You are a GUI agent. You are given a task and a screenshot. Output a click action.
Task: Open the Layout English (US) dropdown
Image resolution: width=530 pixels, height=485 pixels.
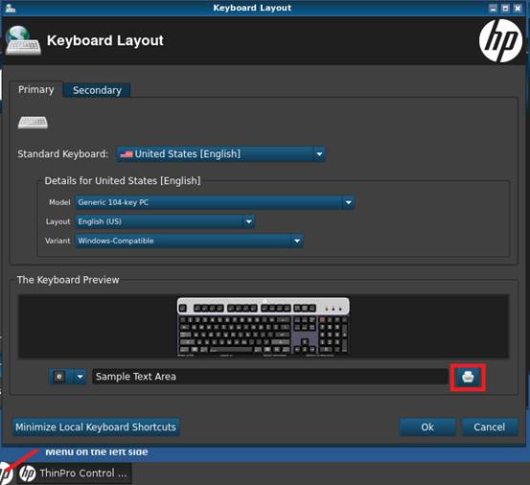pyautogui.click(x=165, y=221)
